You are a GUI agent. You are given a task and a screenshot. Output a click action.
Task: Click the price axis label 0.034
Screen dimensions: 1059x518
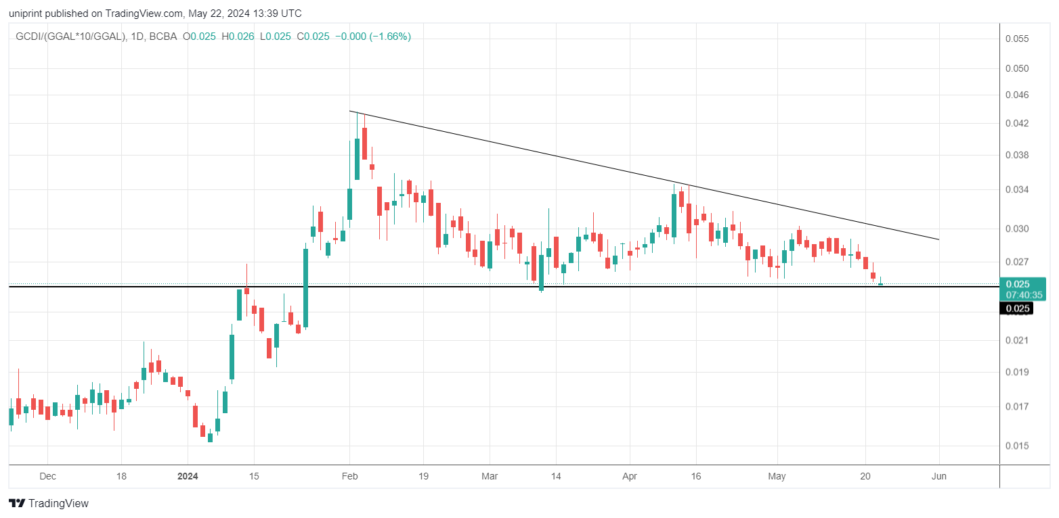pyautogui.click(x=1017, y=189)
